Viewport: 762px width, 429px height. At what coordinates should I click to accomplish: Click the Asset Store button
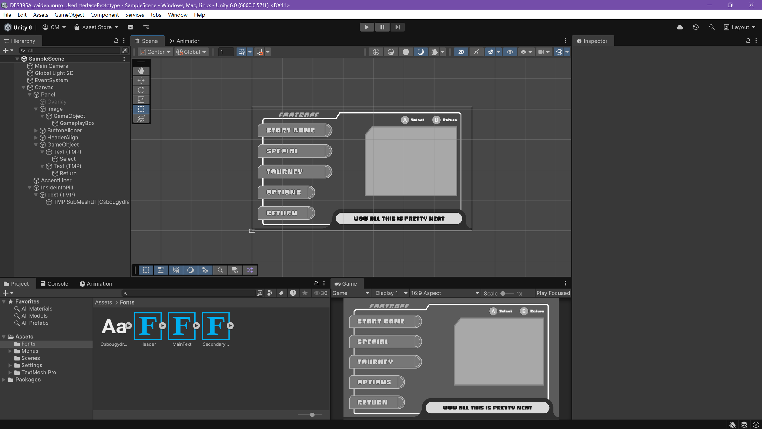[96, 27]
